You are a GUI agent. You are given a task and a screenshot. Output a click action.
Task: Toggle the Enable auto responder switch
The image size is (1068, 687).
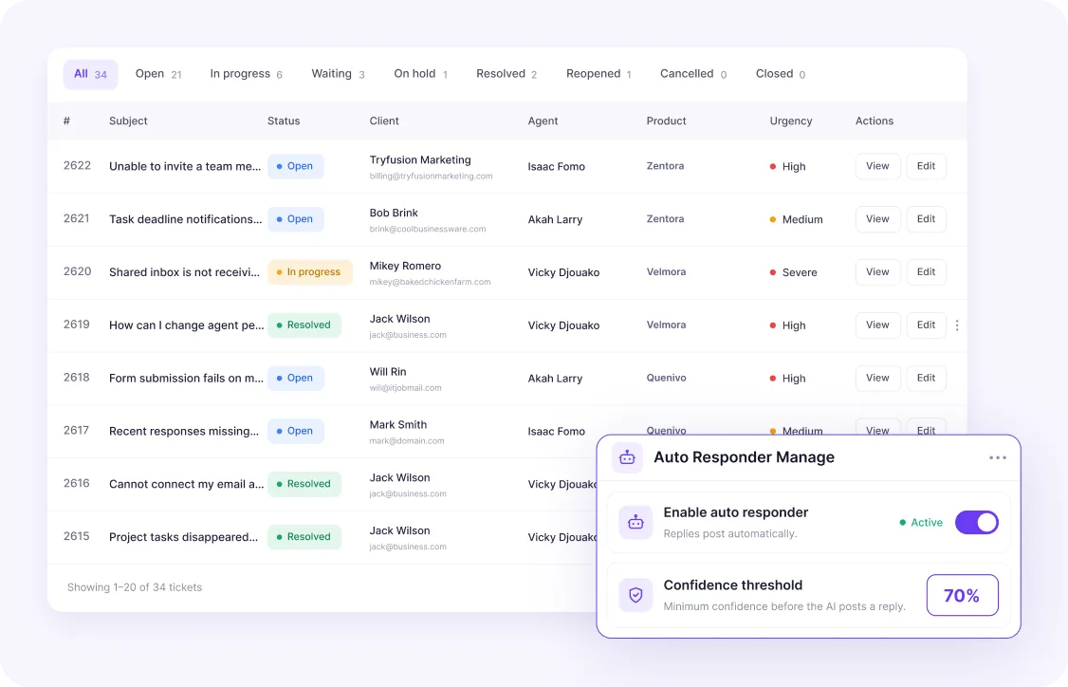coord(977,523)
